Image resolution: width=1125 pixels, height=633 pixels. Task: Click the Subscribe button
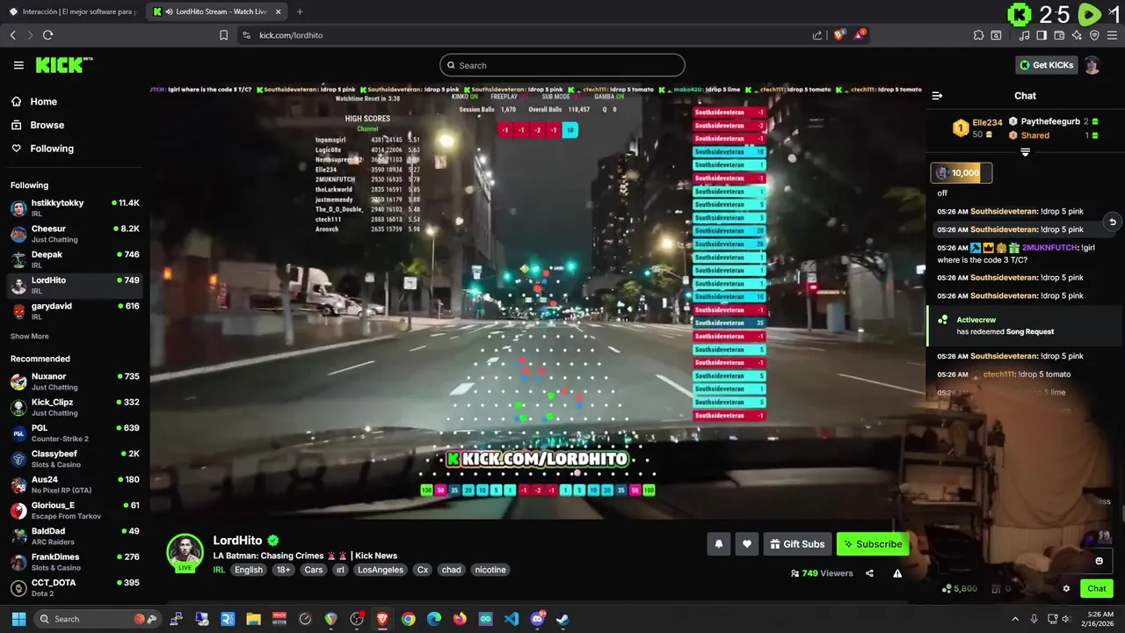(x=873, y=544)
